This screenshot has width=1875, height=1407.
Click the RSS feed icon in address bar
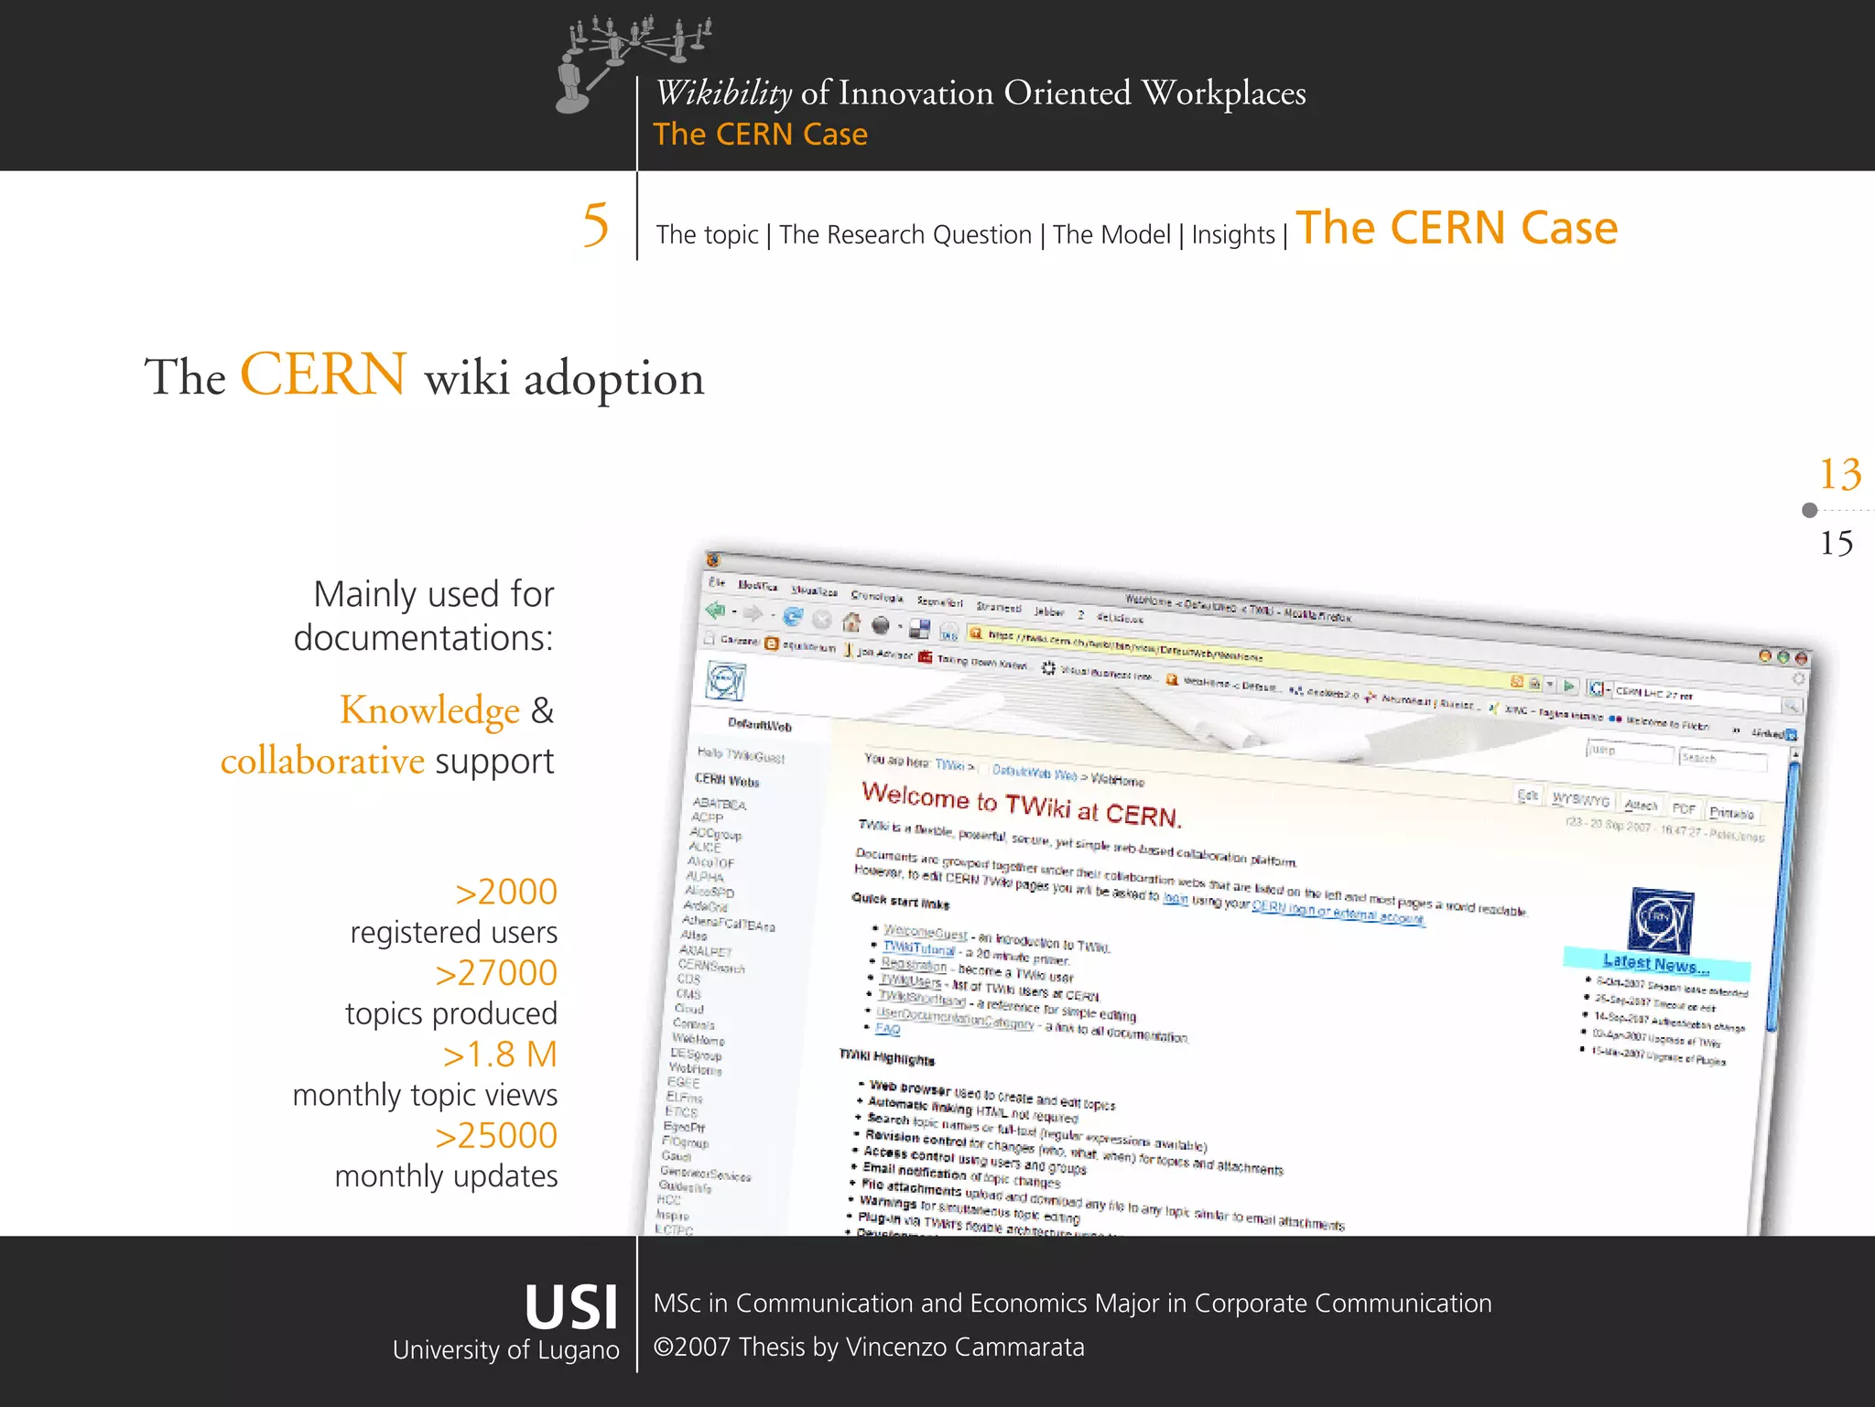click(x=1517, y=681)
